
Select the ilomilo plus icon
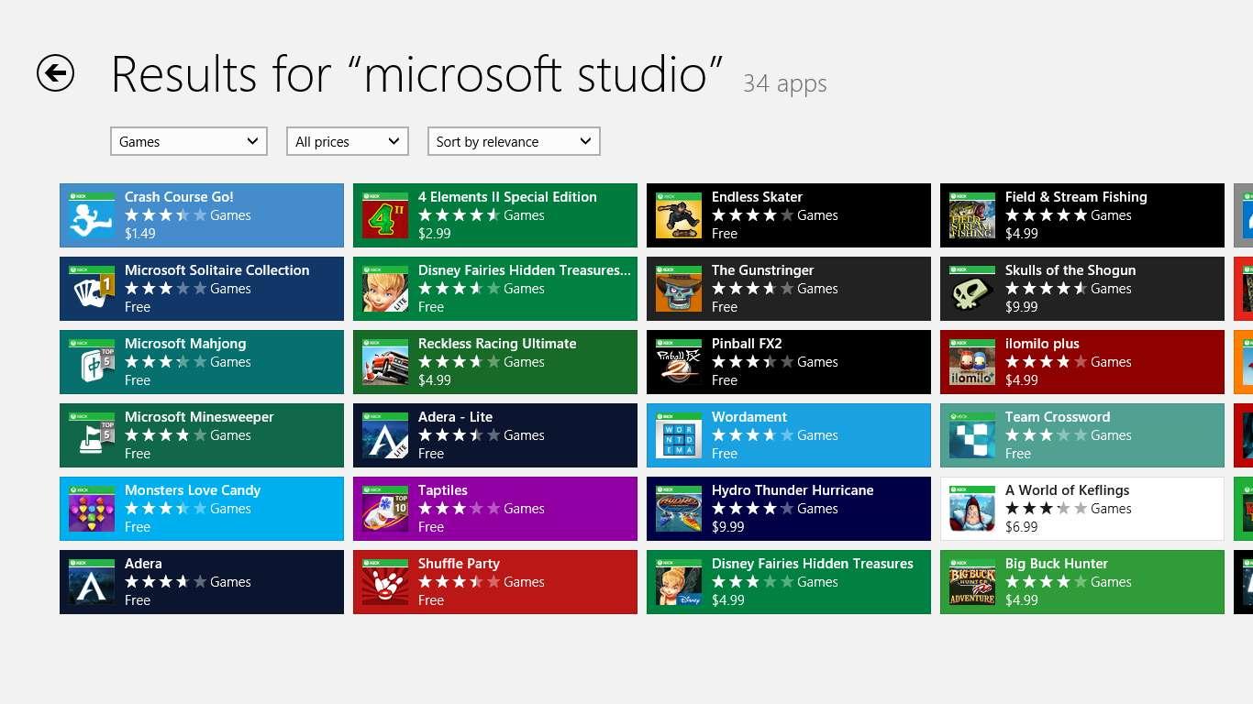[972, 362]
